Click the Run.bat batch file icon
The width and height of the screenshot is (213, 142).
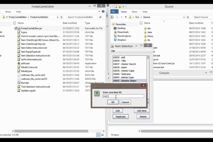[19, 83]
